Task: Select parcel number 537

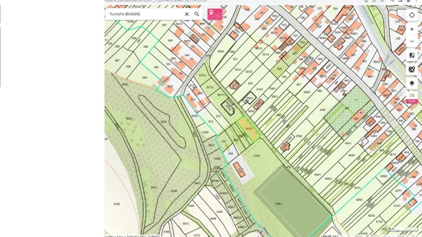Action: [x=235, y=59]
